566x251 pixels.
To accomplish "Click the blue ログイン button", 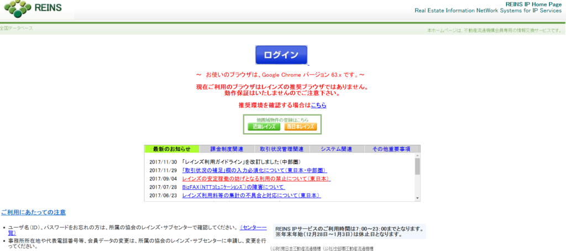I will pos(281,55).
